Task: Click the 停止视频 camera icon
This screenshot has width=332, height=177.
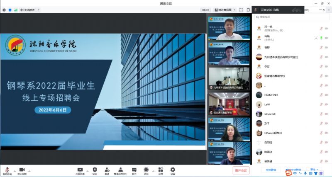Action: coord(22,170)
